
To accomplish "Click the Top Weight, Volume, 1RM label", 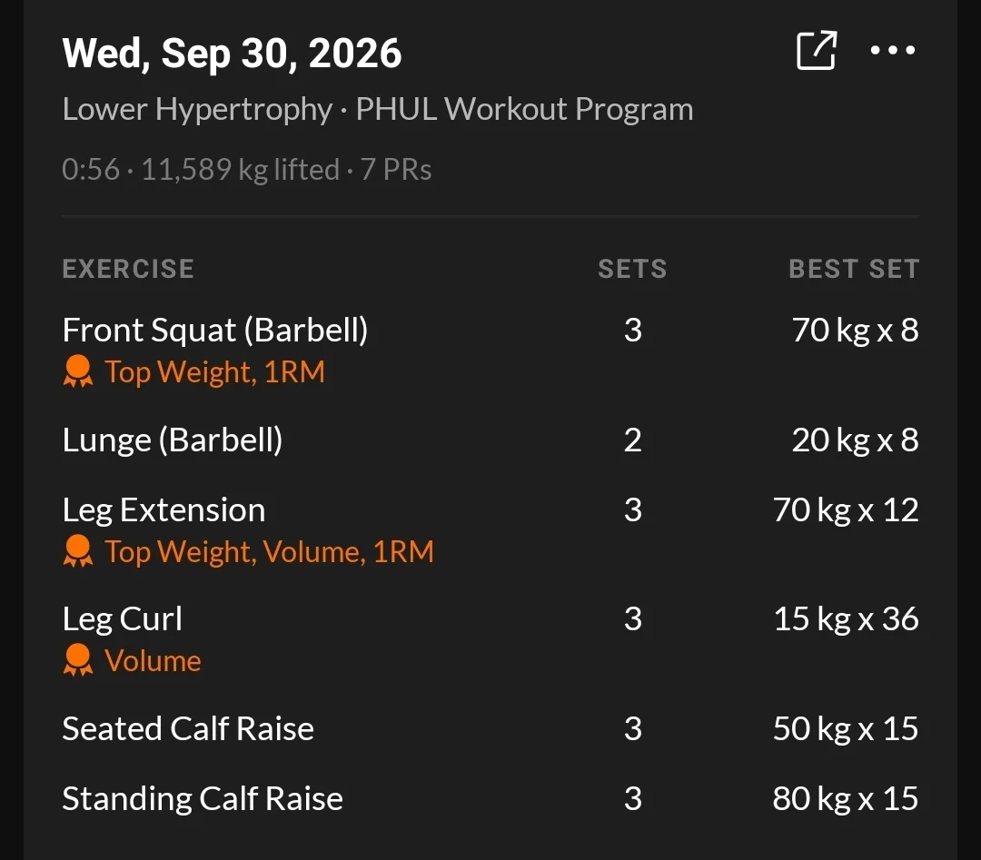I will point(269,551).
